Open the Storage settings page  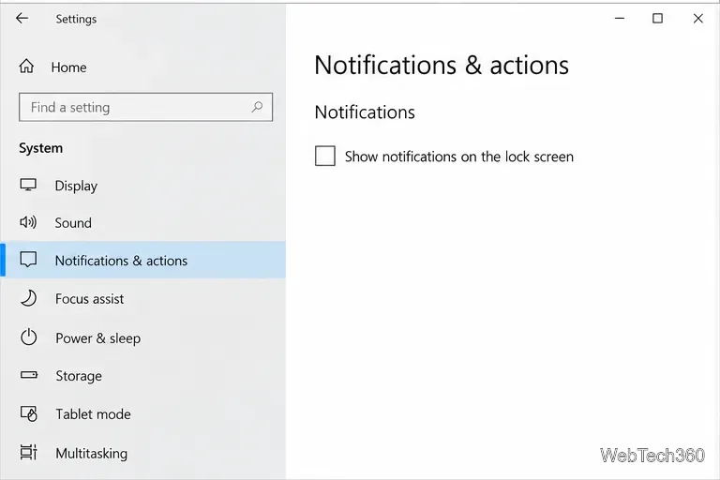tap(142, 376)
